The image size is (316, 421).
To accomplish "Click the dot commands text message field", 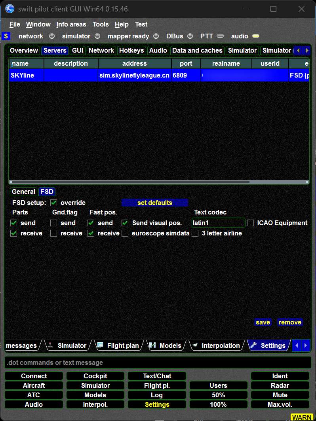I will tap(158, 362).
